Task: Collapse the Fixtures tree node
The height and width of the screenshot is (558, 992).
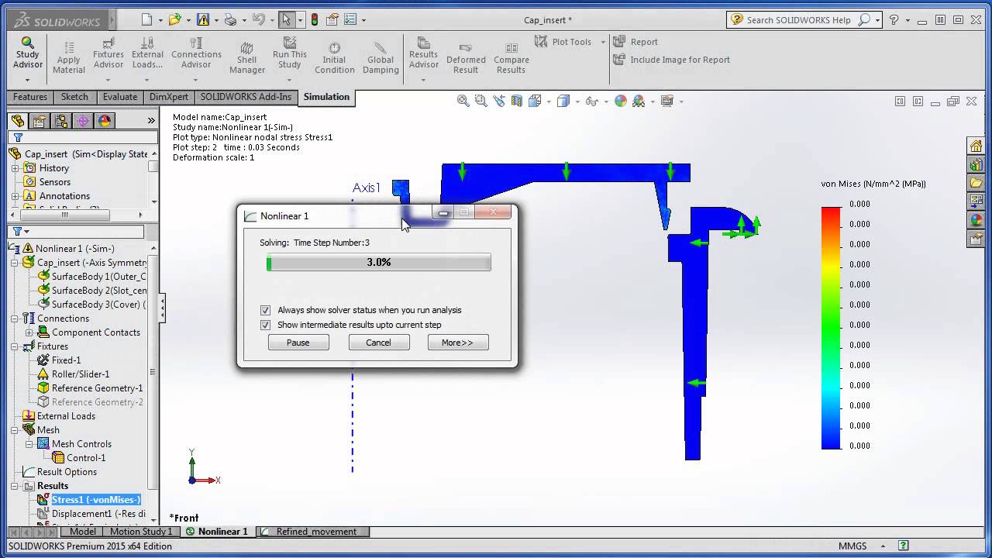Action: (x=15, y=346)
